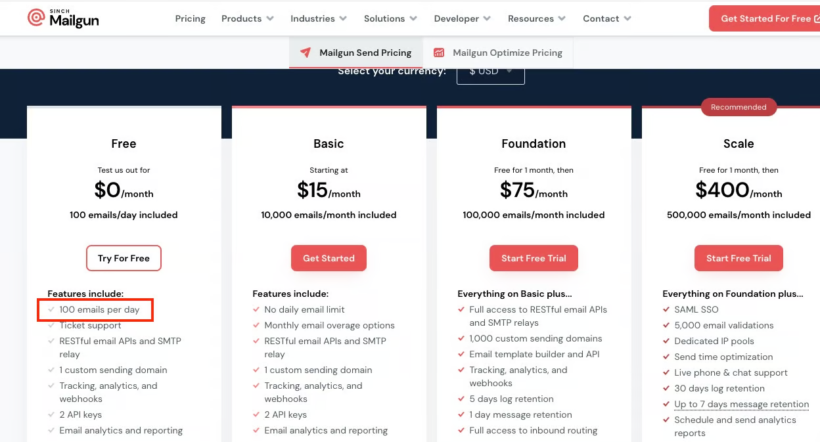The width and height of the screenshot is (820, 442).
Task: Click the checkmark beside 'No daily email limit'
Action: click(x=256, y=309)
